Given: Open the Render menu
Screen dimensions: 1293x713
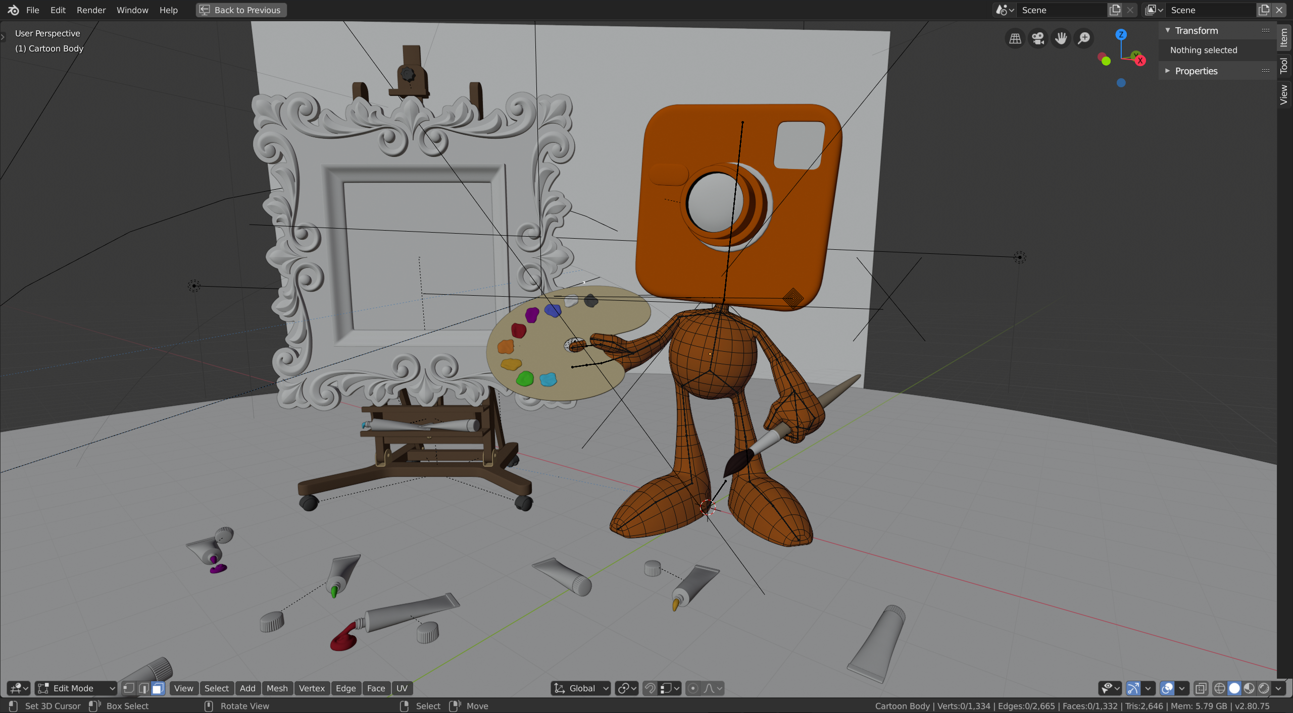Looking at the screenshot, I should 91,10.
